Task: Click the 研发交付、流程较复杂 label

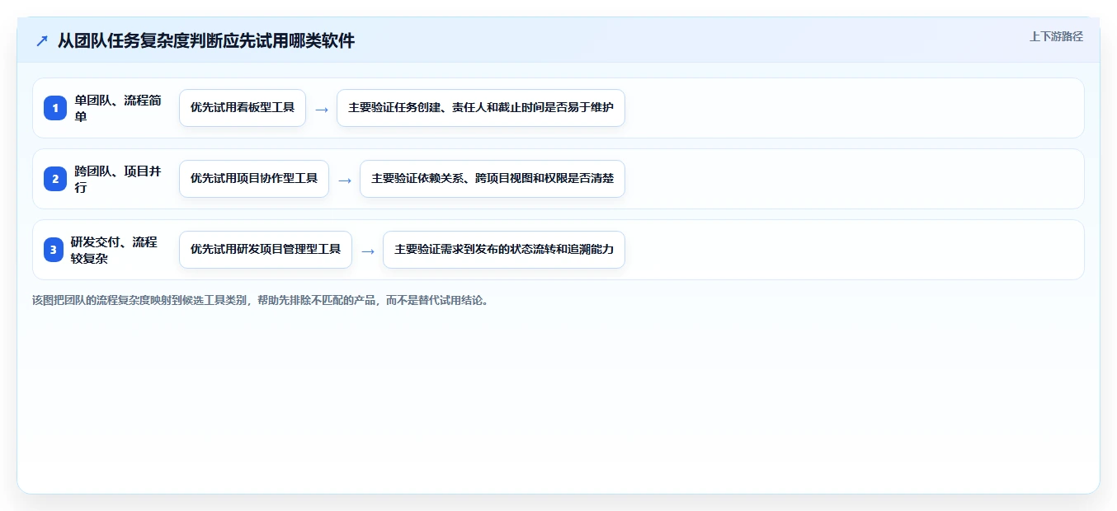Action: [114, 250]
